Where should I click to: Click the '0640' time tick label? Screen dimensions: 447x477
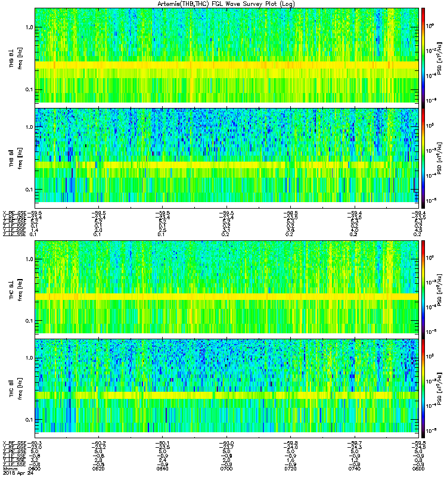[162, 469]
